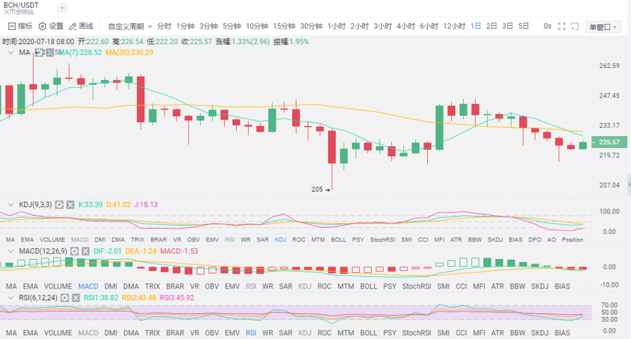Select the 2小时 timeframe
The width and height of the screenshot is (631, 339).
(x=360, y=26)
